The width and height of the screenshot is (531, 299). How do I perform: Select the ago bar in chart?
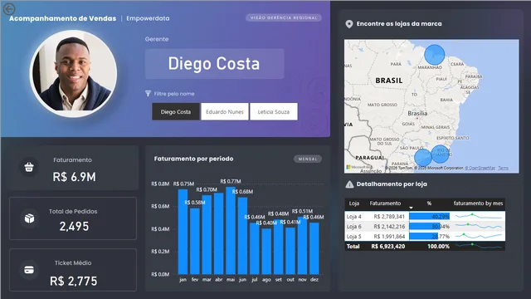pyautogui.click(x=266, y=251)
